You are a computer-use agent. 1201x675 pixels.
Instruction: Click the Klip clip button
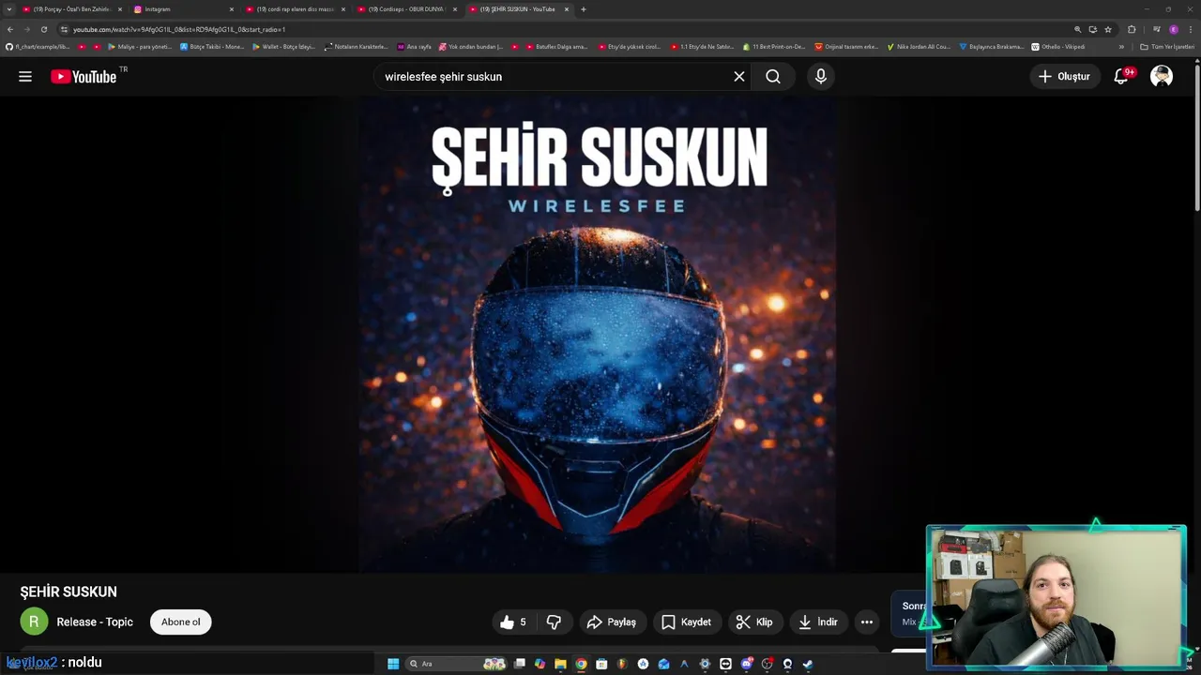(x=754, y=622)
